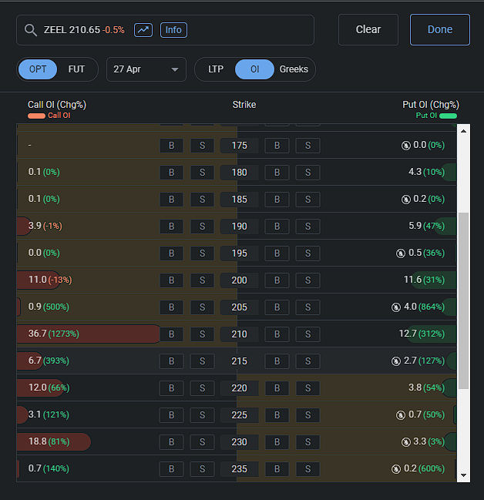This screenshot has width=484, height=500.
Task: Show LTP view
Action: 215,69
